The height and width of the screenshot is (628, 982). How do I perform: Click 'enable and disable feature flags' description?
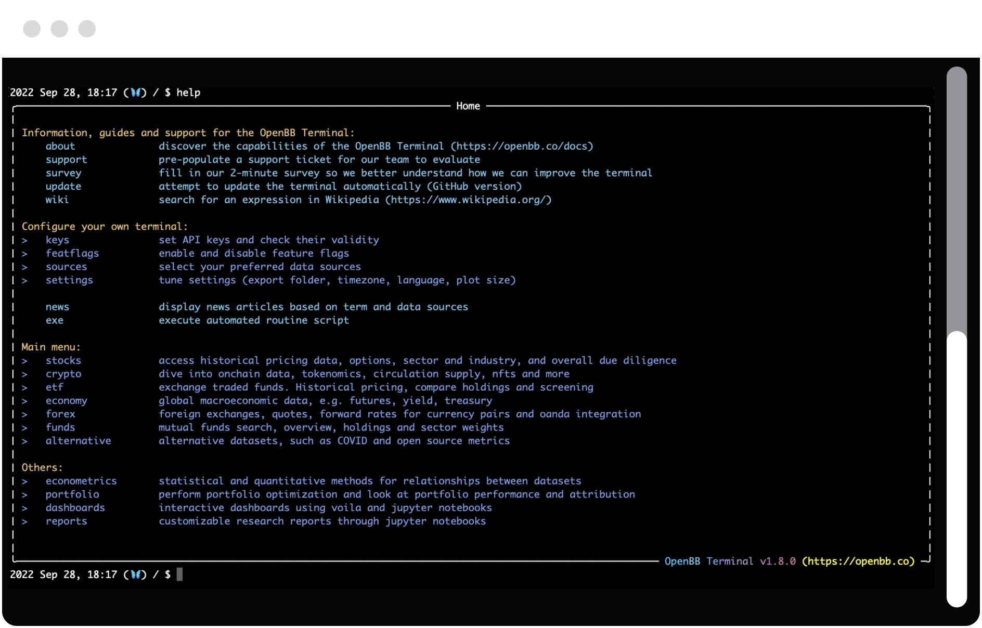(254, 253)
